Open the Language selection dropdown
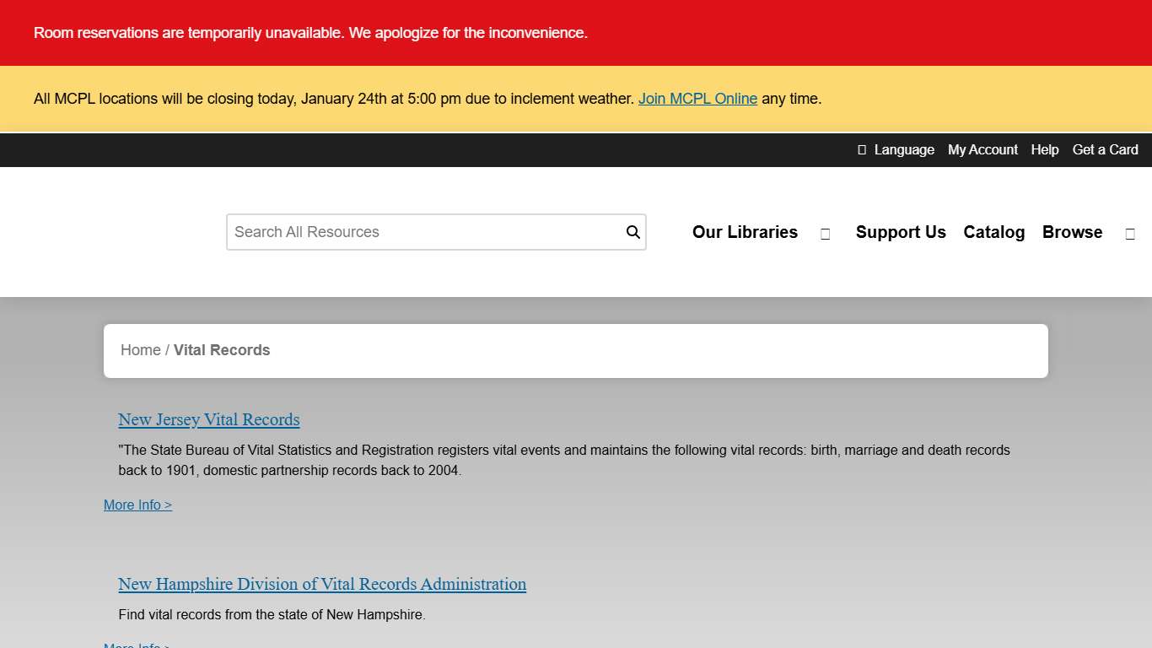1152x648 pixels. pos(904,149)
